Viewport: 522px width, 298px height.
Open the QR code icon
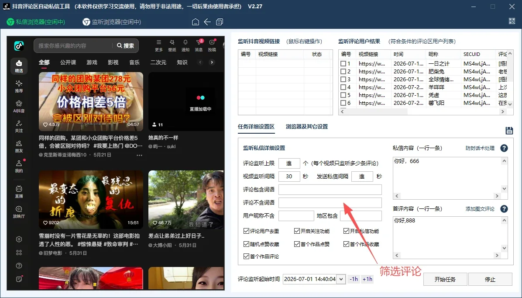pos(512,21)
